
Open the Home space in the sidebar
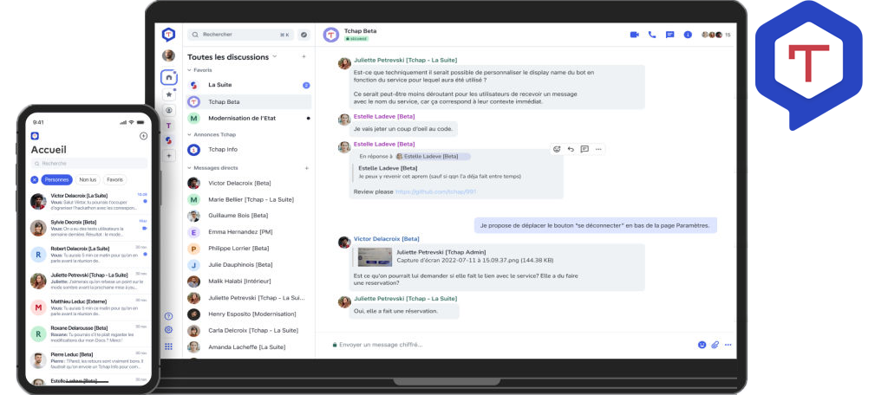168,77
